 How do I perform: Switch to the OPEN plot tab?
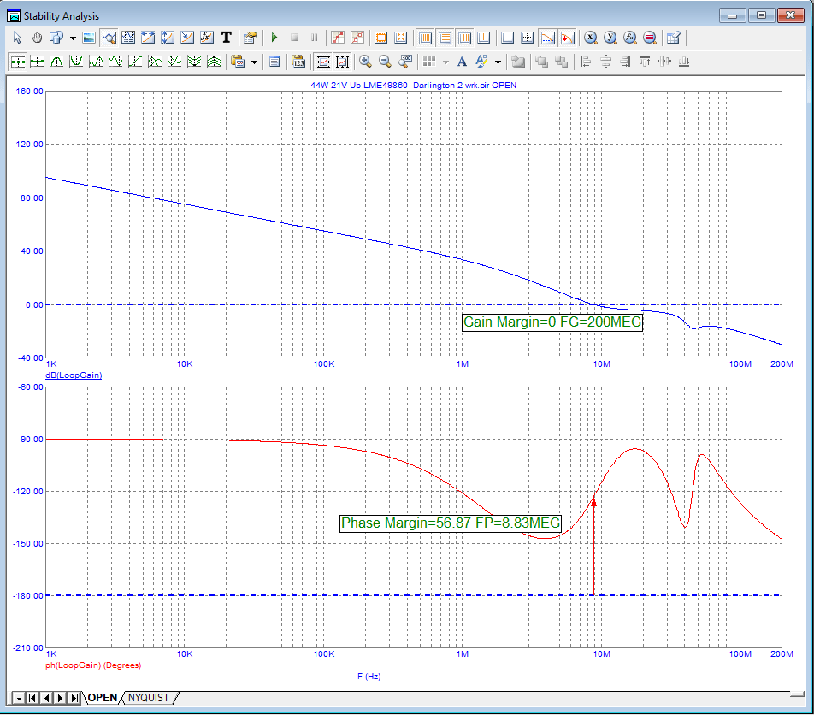pos(103,698)
